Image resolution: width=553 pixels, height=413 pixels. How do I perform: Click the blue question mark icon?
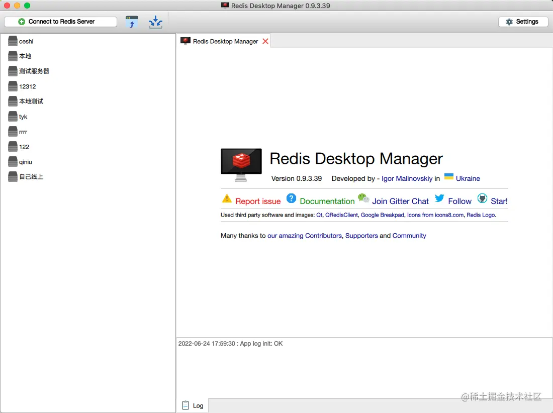pos(291,198)
